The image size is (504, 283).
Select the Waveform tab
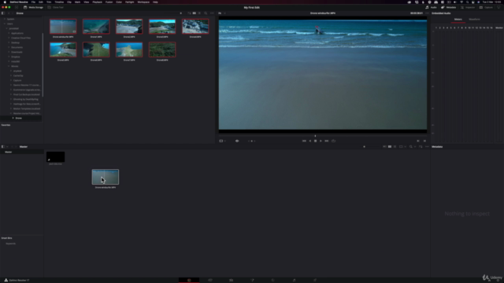pos(474,19)
